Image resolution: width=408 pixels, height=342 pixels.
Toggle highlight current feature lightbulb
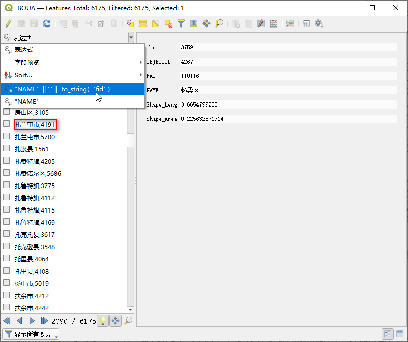click(103, 321)
